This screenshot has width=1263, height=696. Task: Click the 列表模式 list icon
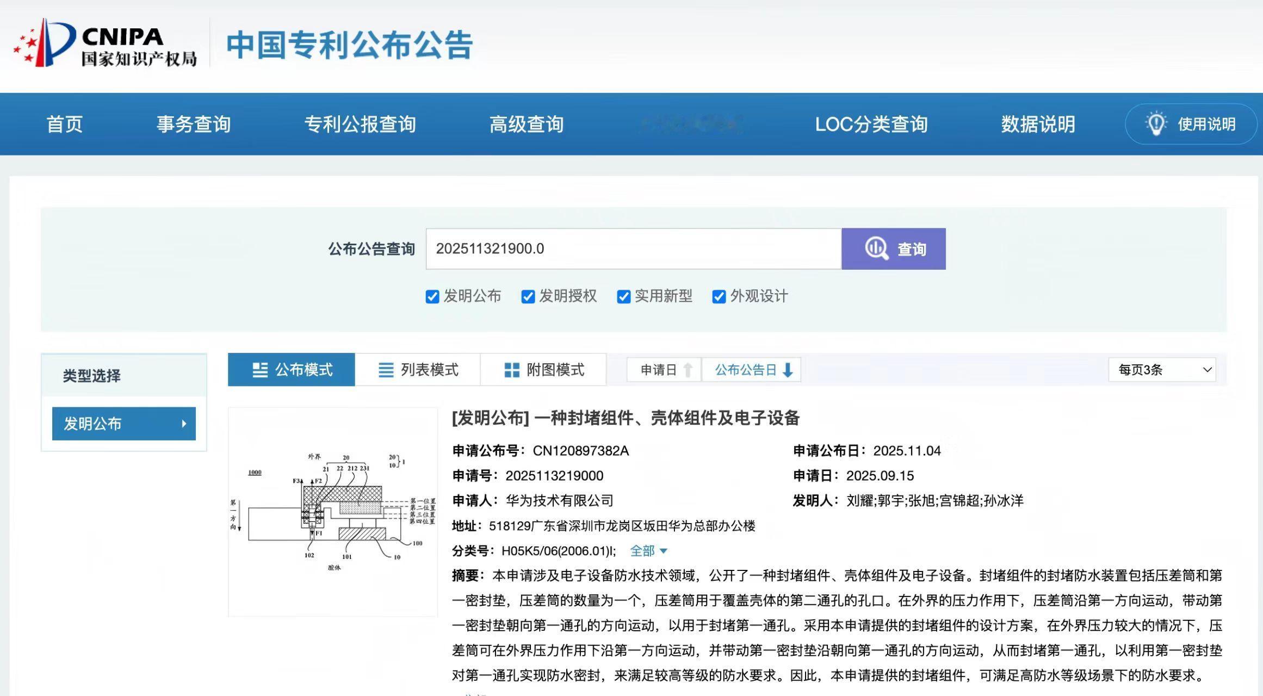point(386,370)
